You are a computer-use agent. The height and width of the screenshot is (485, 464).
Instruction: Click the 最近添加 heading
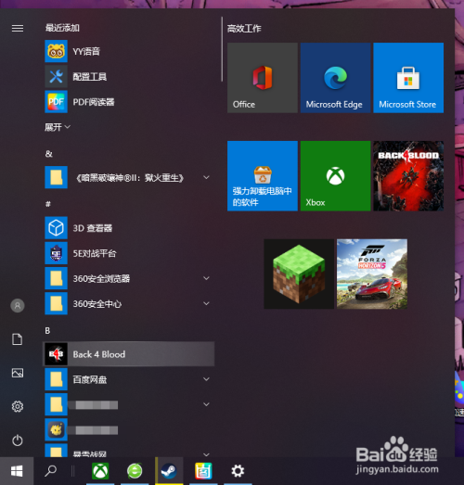tap(62, 28)
